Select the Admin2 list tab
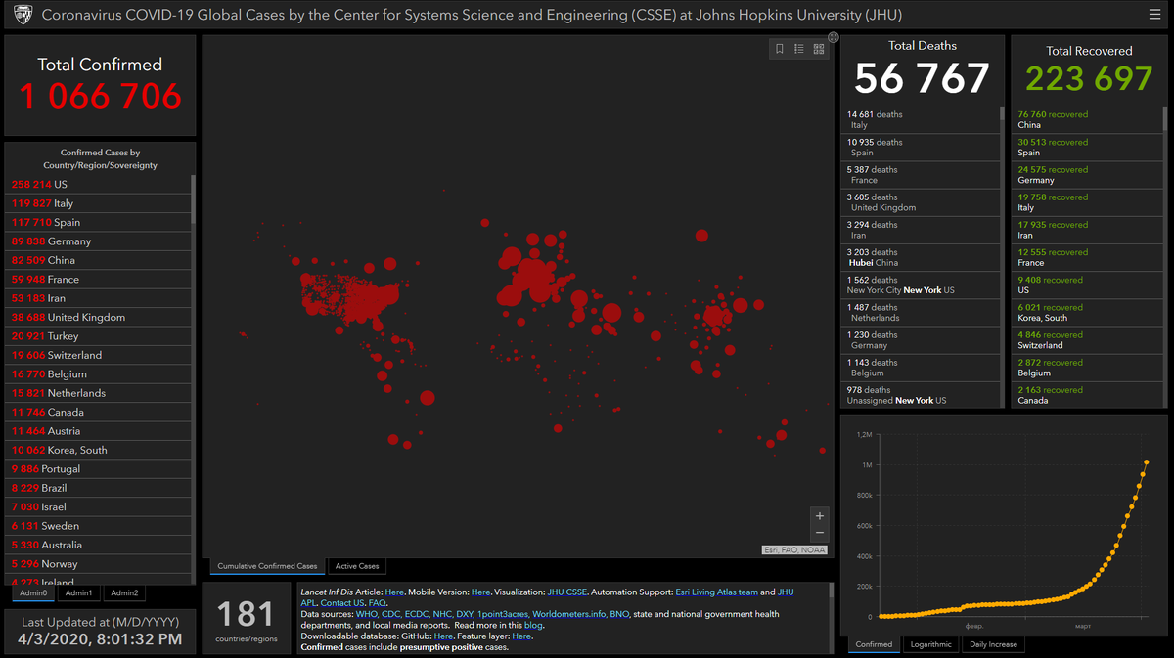This screenshot has width=1174, height=658. click(x=124, y=592)
